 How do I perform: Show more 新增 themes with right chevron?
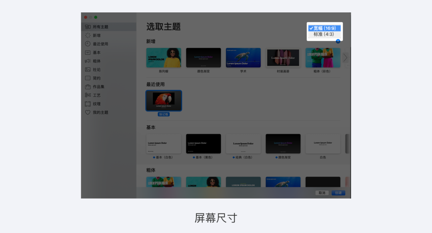click(345, 58)
